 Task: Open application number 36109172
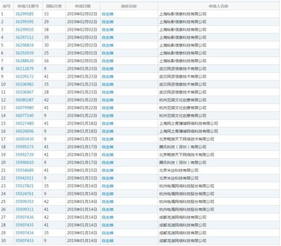click(24, 76)
